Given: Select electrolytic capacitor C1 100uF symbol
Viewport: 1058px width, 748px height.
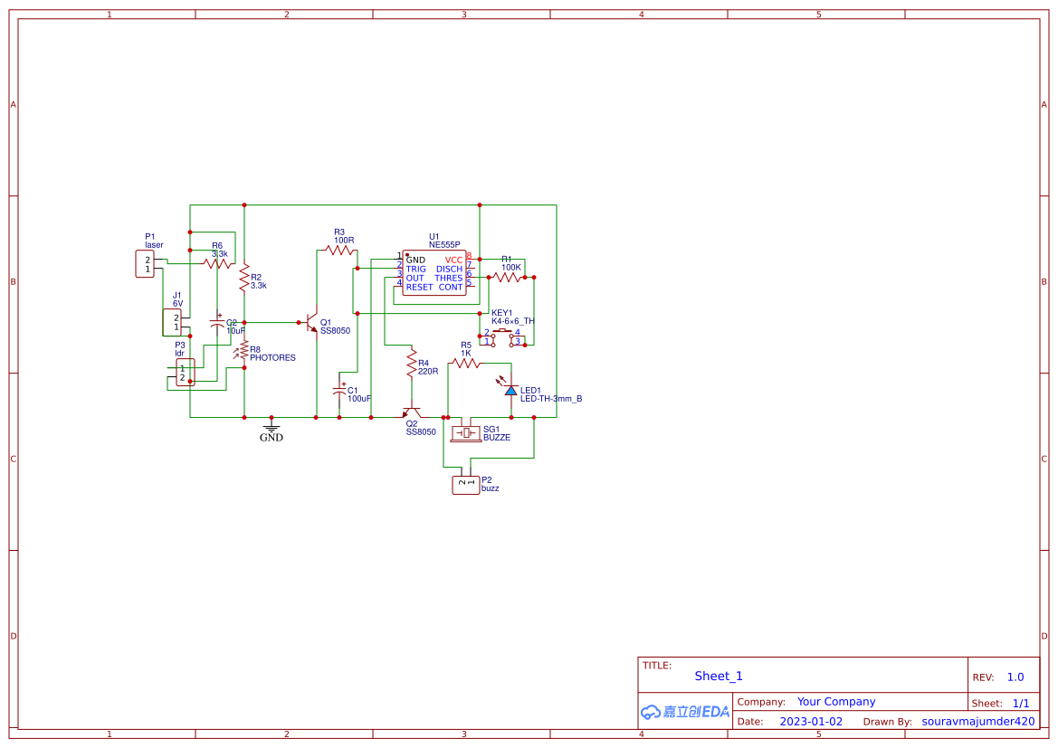Looking at the screenshot, I should [x=338, y=391].
